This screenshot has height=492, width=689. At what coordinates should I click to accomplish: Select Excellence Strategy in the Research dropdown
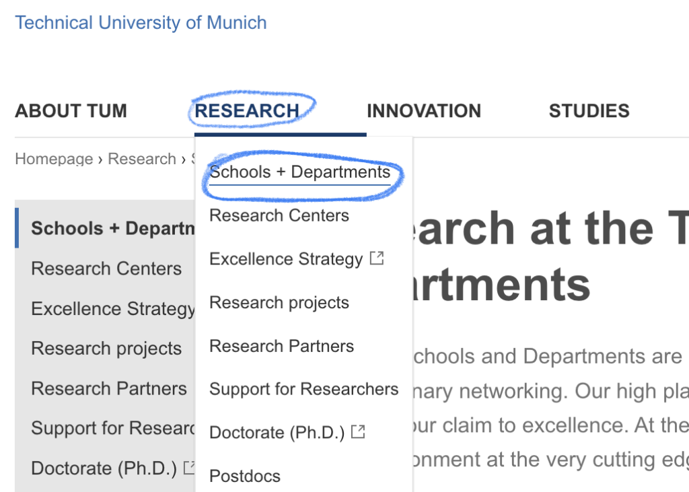286,259
